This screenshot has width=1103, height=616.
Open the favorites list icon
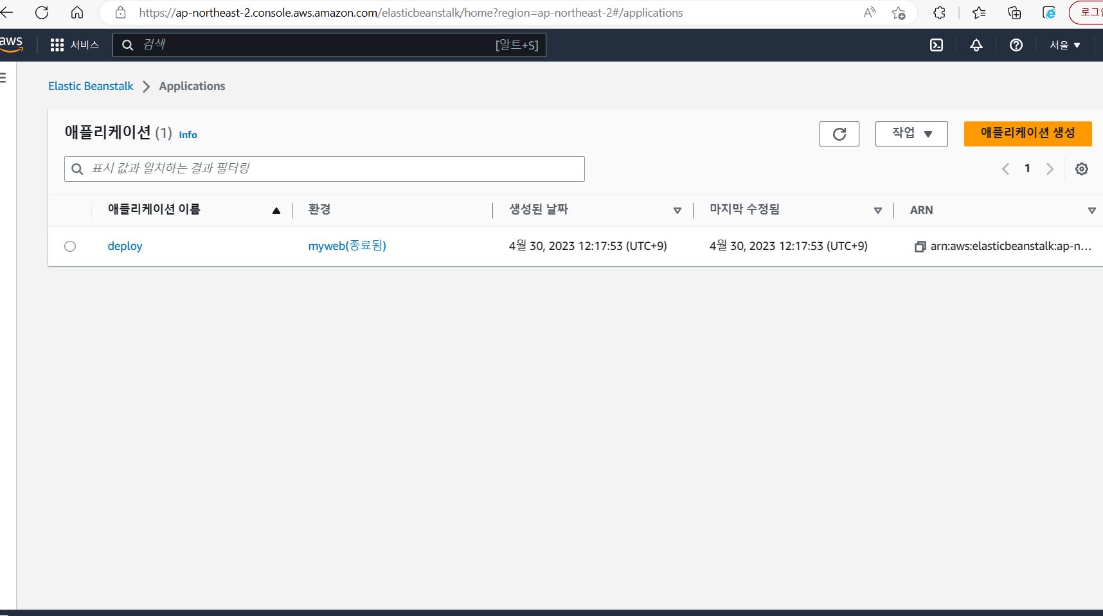(979, 12)
